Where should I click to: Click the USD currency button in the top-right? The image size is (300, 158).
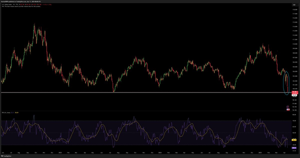[294, 5]
